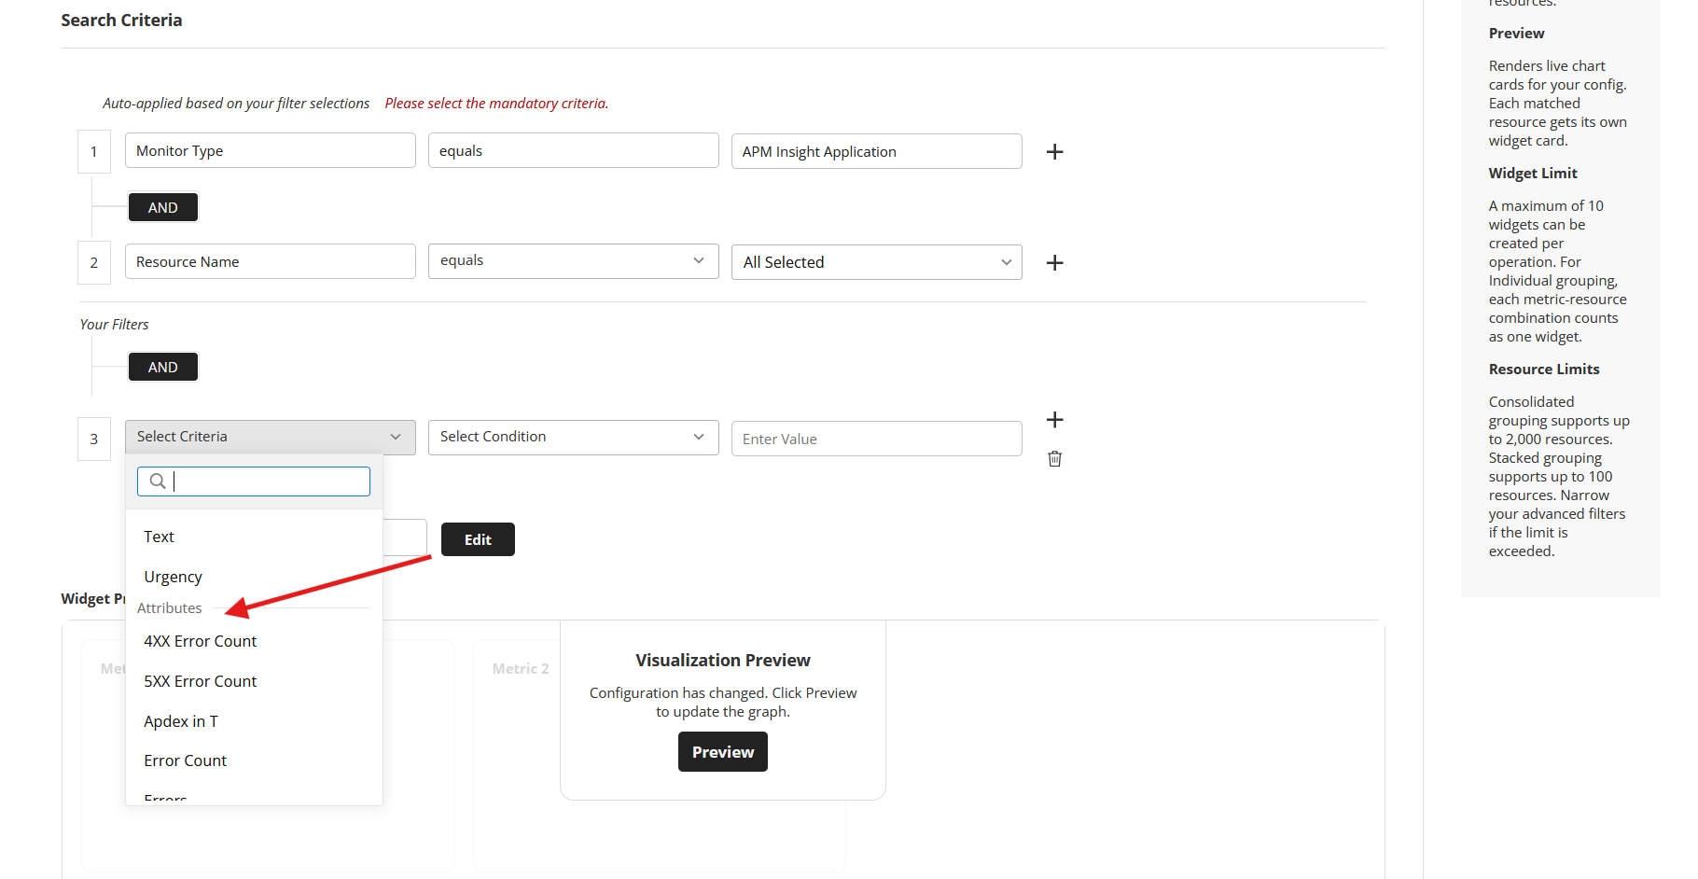1698x879 pixels.
Task: Click the Search Criteria heading
Action: point(121,20)
